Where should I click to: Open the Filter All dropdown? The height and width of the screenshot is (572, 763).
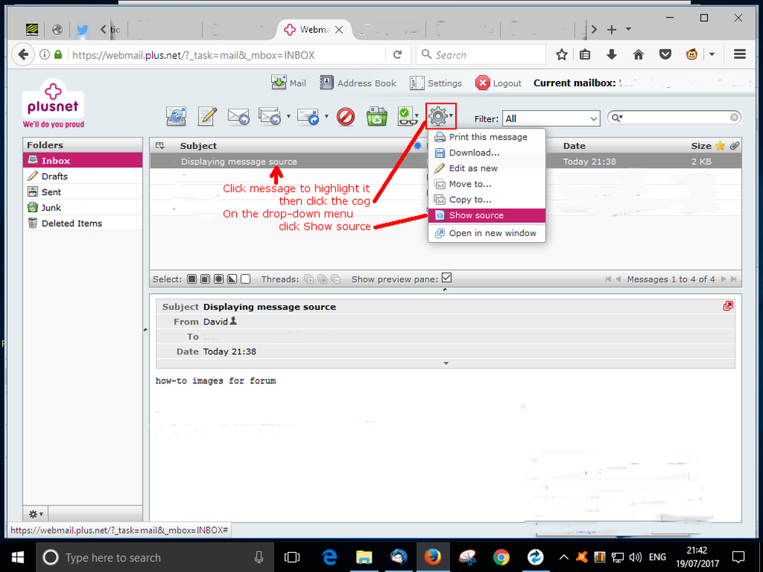(550, 118)
